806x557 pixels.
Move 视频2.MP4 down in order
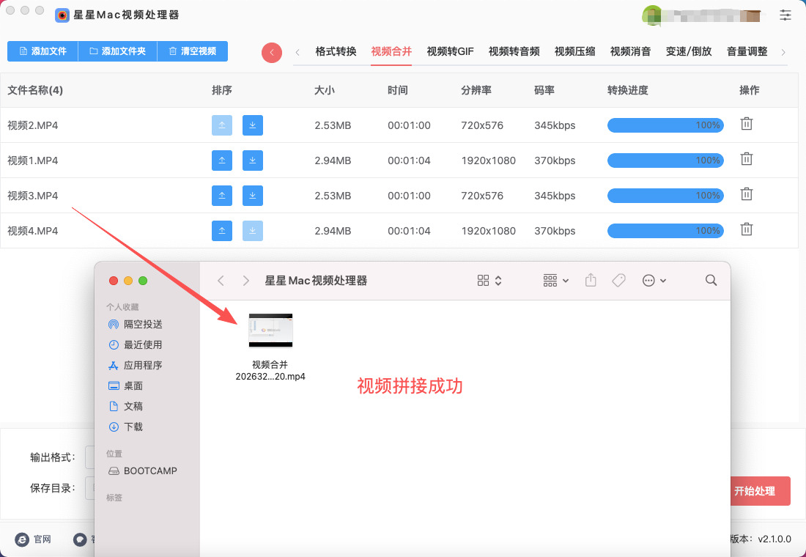[x=252, y=125]
